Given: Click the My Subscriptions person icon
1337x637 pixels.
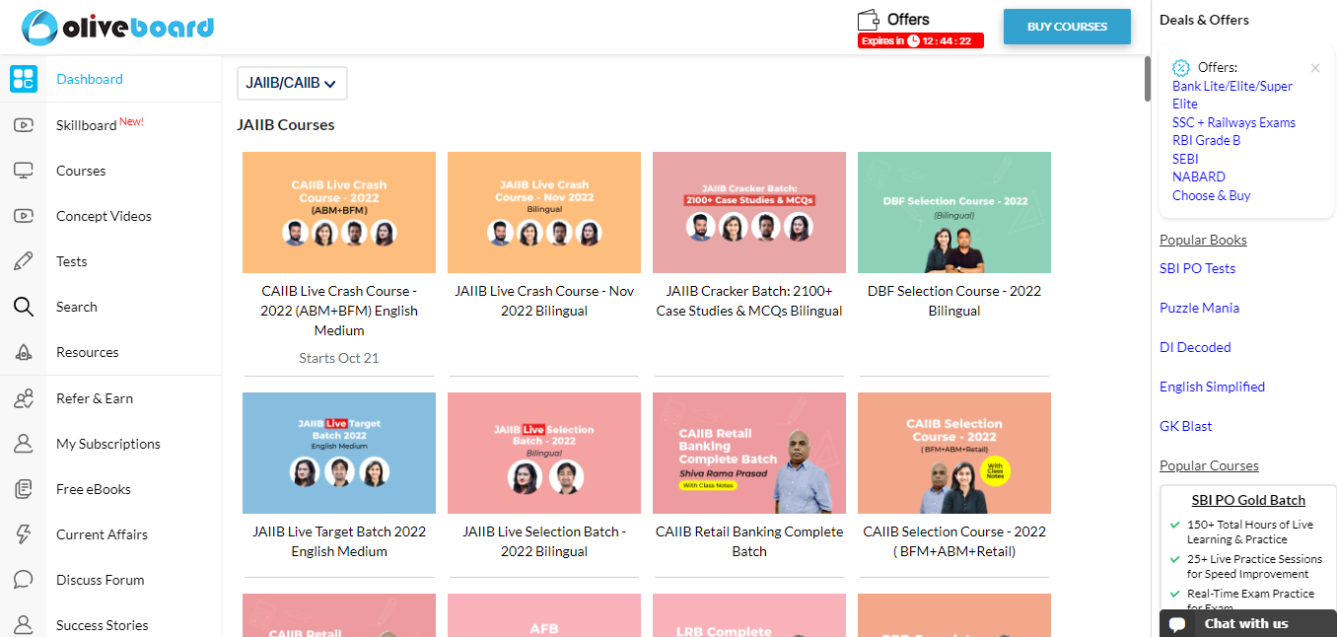Looking at the screenshot, I should tap(24, 444).
